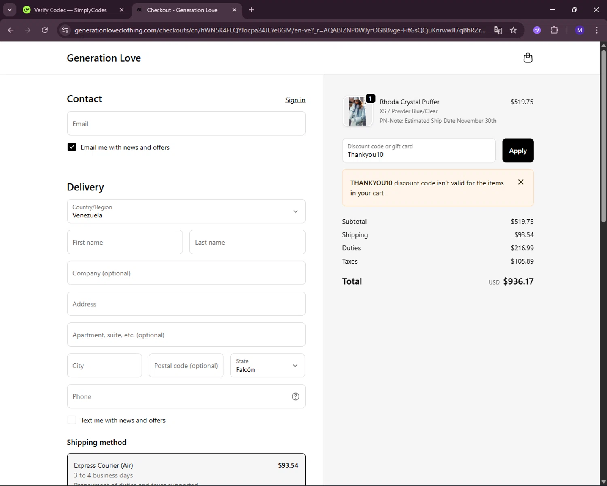Click the Taxes amount $105.89
This screenshot has height=486, width=607.
522,261
